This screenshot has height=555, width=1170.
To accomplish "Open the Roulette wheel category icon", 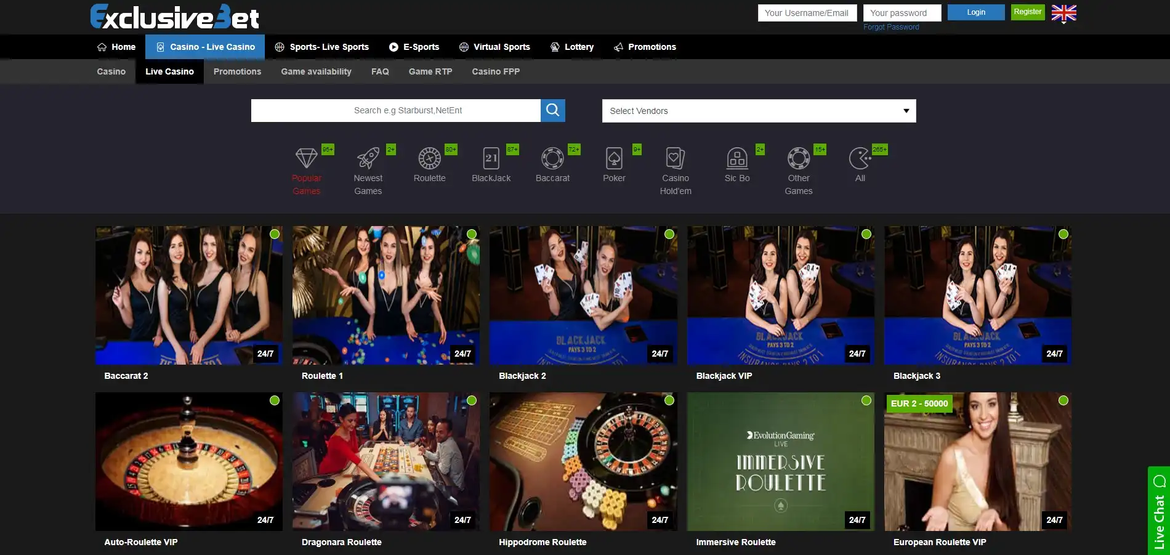I will 429,158.
